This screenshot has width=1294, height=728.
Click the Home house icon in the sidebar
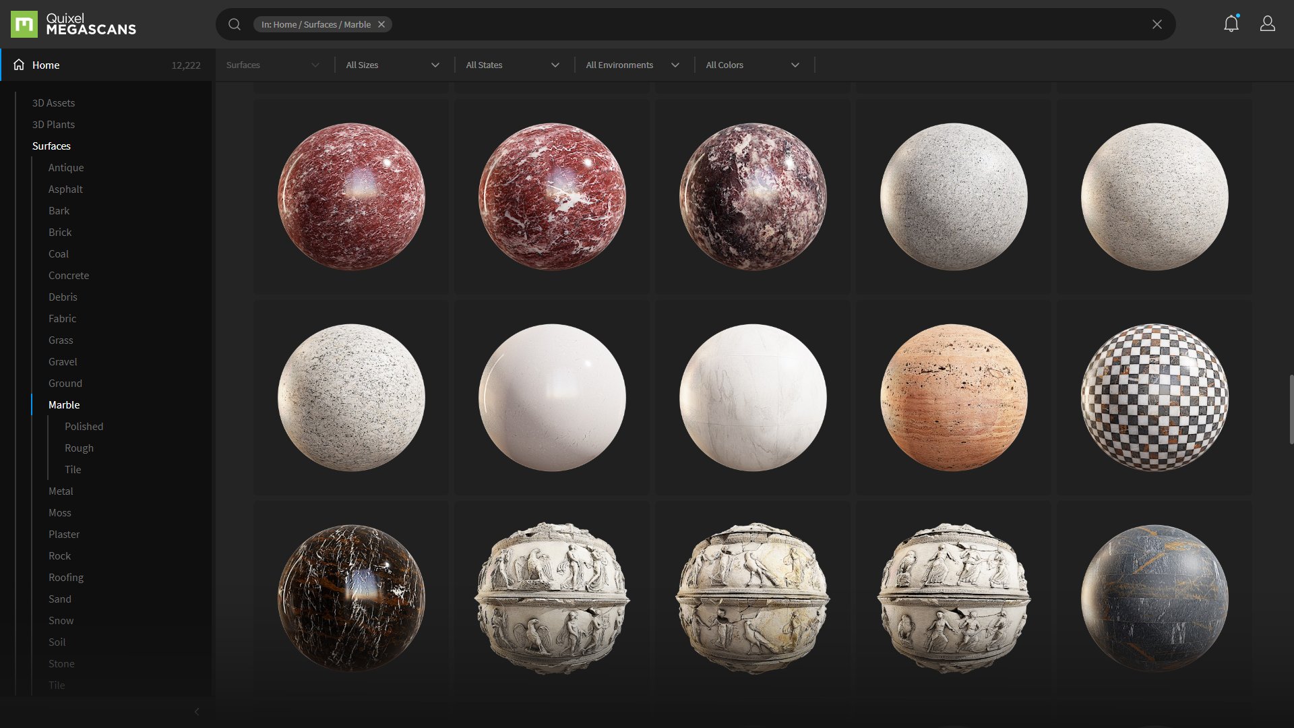click(x=19, y=65)
